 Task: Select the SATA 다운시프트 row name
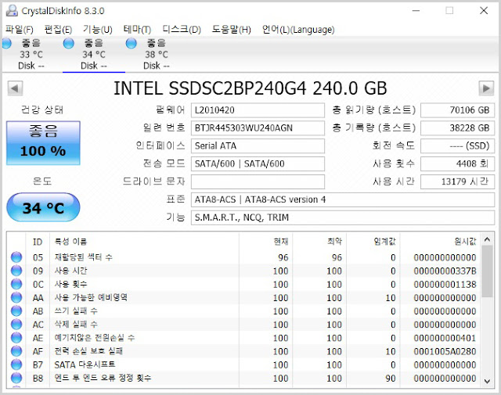[x=85, y=364]
